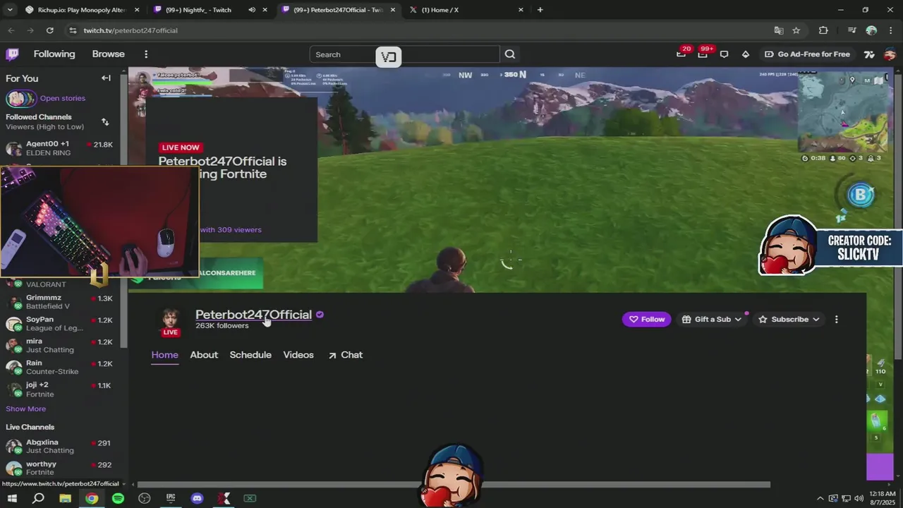Open the Peterbot247Official channel name link
Screen dimensions: 903x508
point(253,315)
